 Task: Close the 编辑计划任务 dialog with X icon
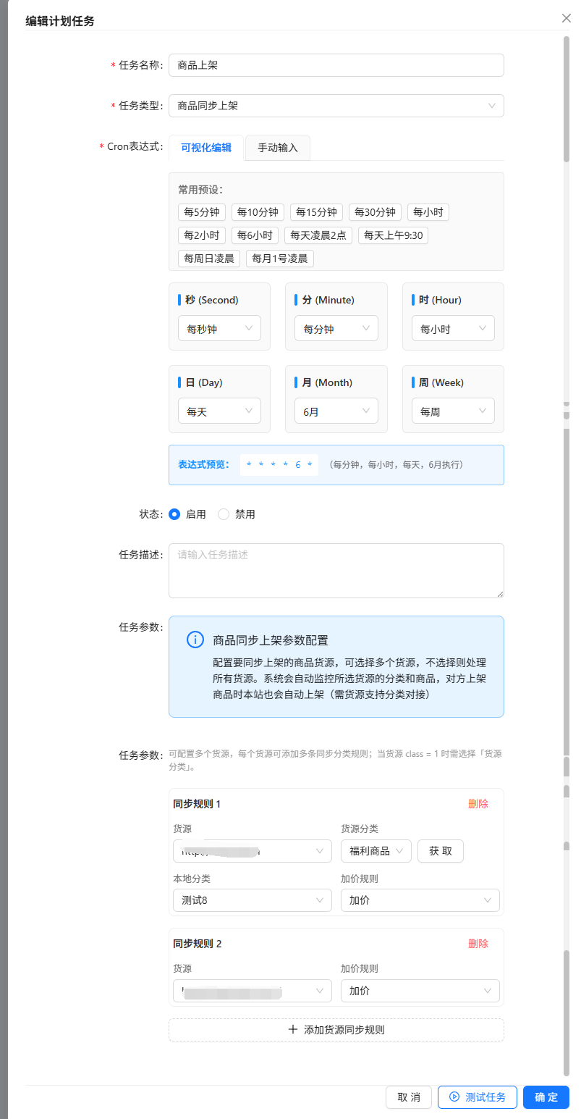click(567, 18)
